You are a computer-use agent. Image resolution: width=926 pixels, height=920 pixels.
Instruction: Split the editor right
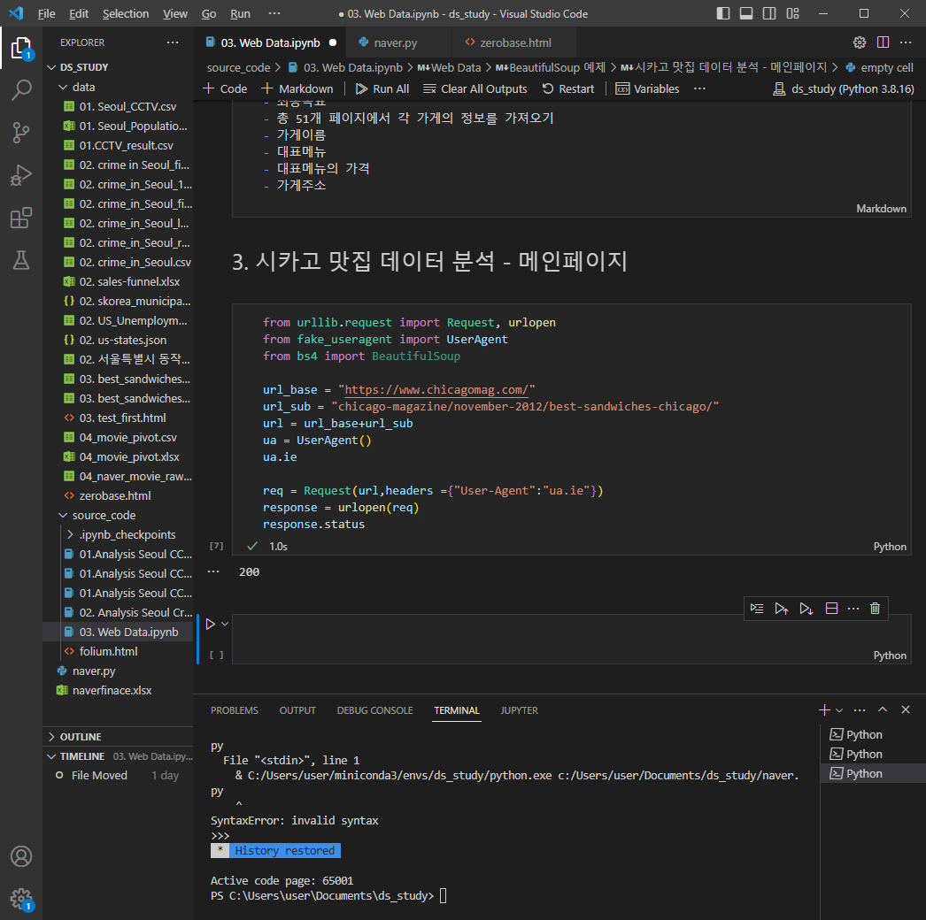[x=883, y=42]
